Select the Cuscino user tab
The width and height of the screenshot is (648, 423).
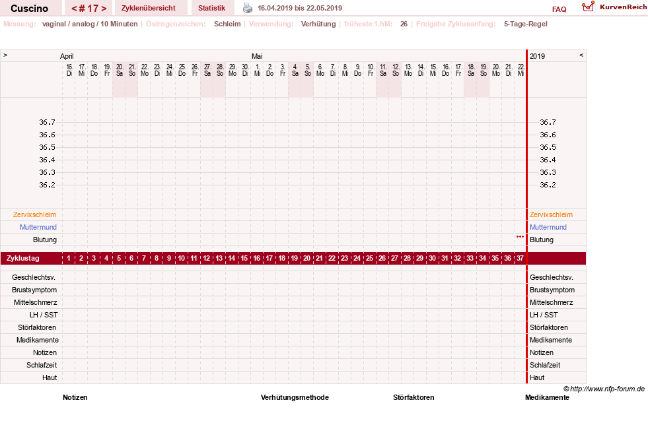(x=29, y=9)
